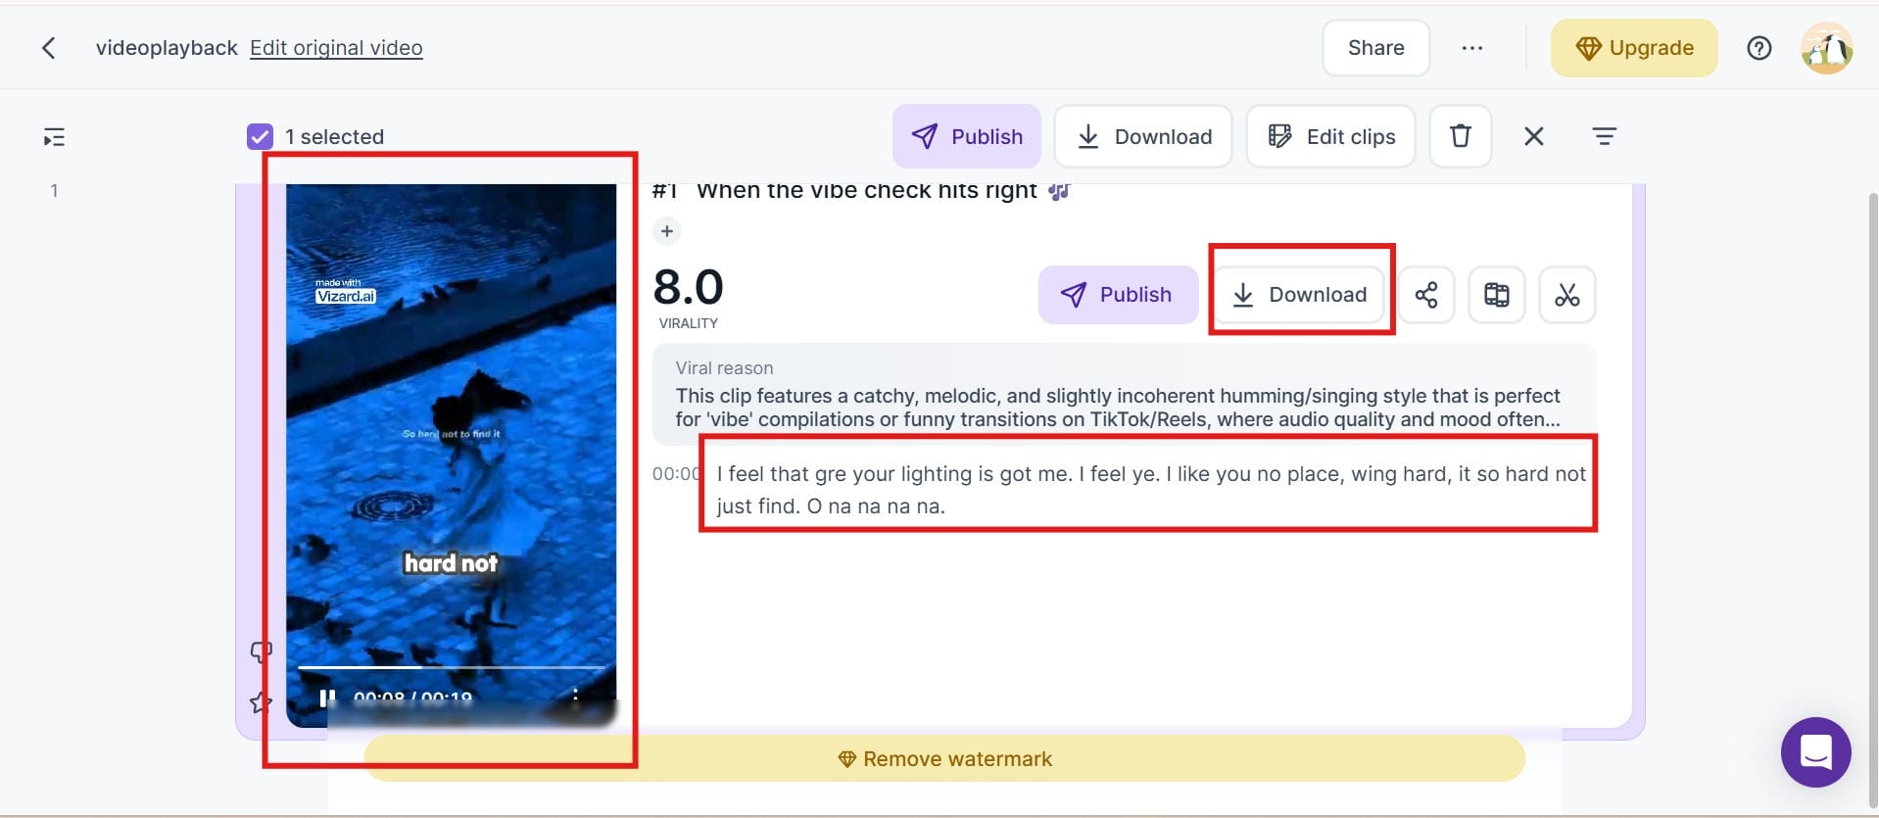Image resolution: width=1879 pixels, height=818 pixels.
Task: Click the 00:00 transcript timestamp
Action: pos(676,474)
